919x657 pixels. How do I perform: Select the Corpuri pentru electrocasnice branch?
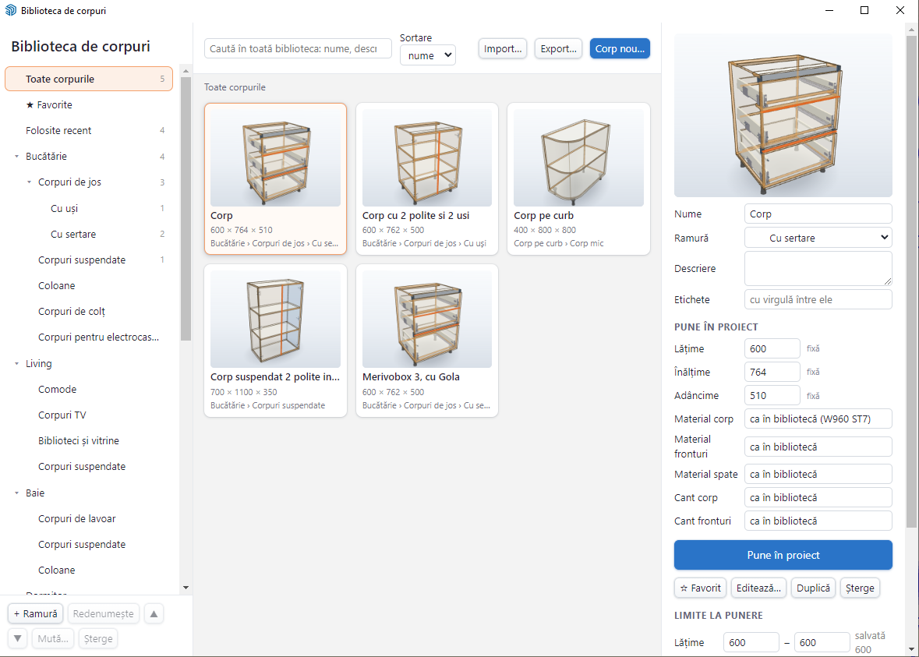(89, 337)
